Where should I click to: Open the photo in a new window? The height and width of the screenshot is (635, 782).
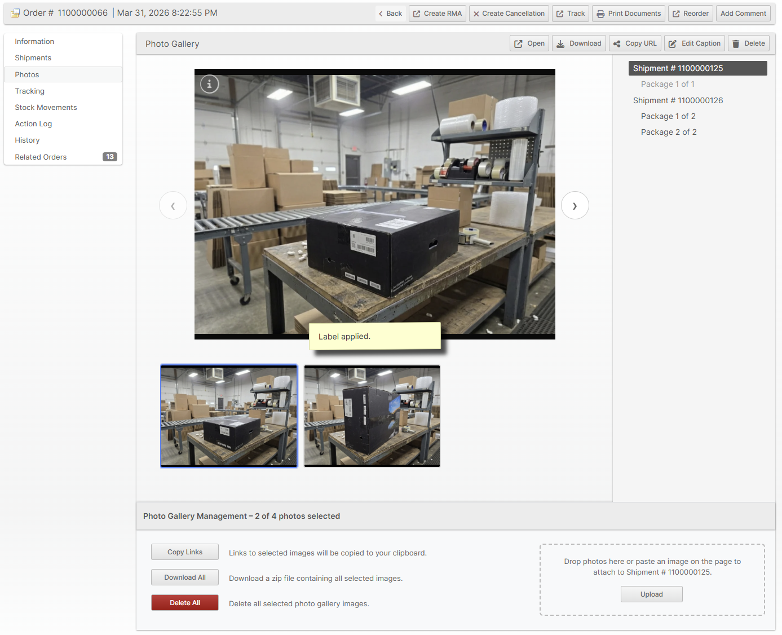[x=529, y=43]
